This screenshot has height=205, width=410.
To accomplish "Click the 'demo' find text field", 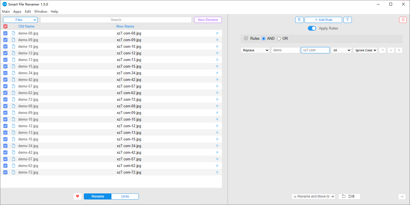I will [286, 50].
